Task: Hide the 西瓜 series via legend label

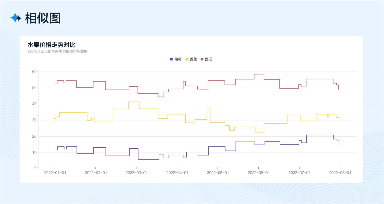Action: [x=208, y=59]
